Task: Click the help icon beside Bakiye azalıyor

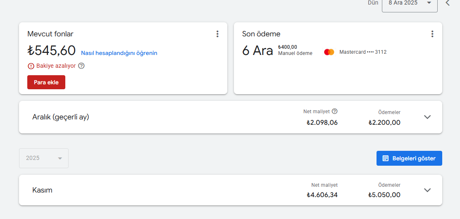Action: [81, 66]
